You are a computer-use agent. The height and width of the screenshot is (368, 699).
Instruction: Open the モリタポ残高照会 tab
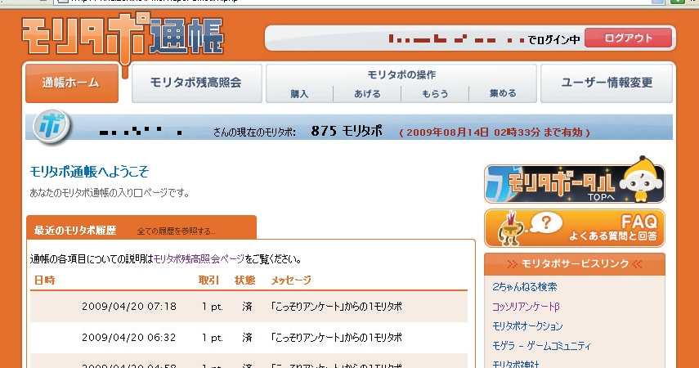pyautogui.click(x=196, y=83)
